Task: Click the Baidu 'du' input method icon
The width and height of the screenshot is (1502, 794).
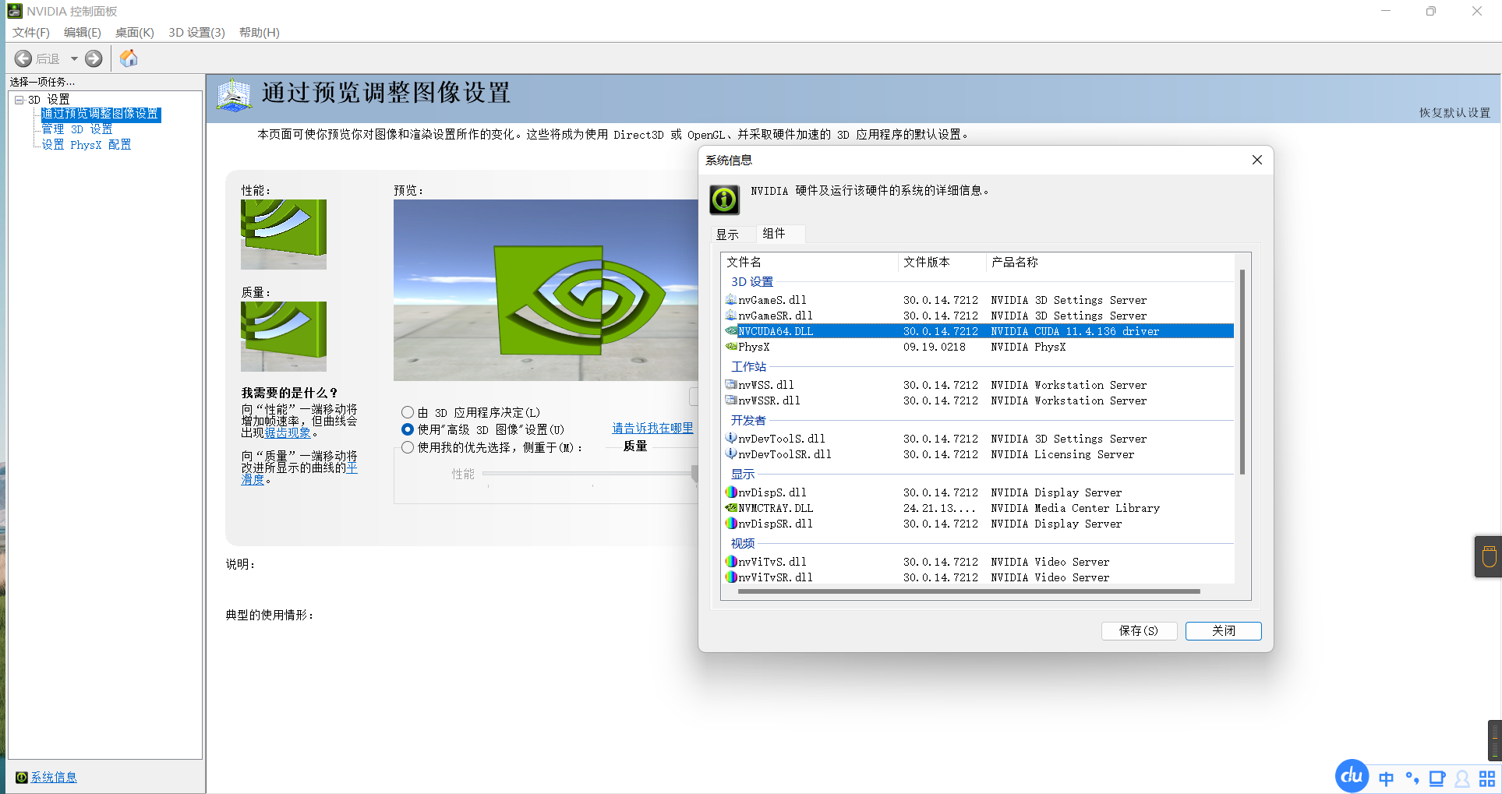Action: pyautogui.click(x=1352, y=776)
